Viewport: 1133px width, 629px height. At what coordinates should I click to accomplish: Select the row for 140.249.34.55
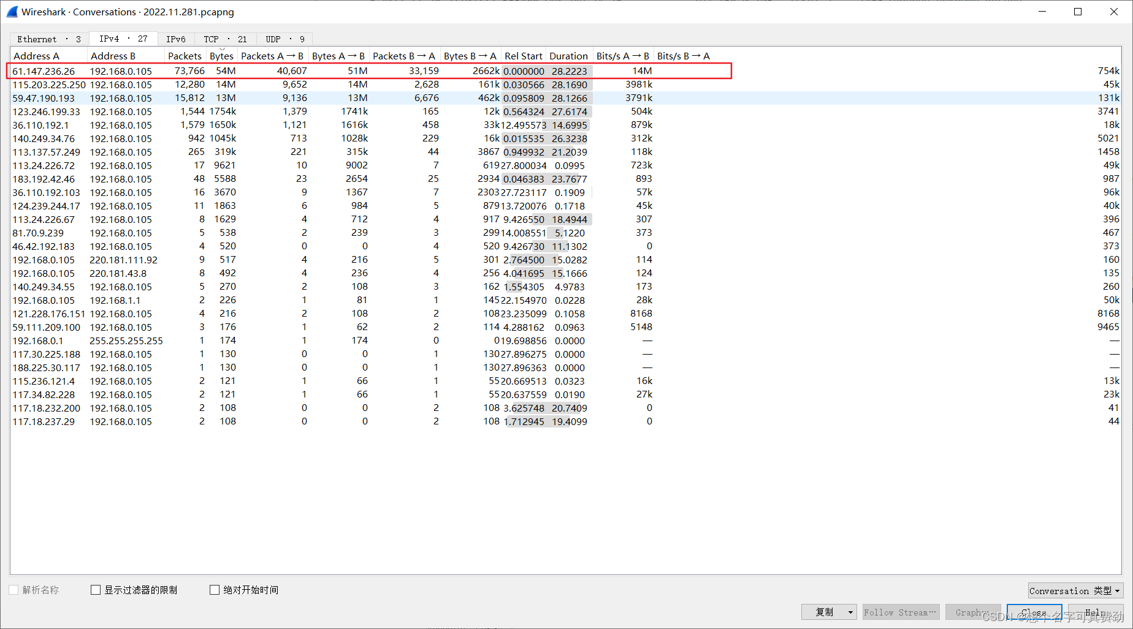click(x=566, y=287)
